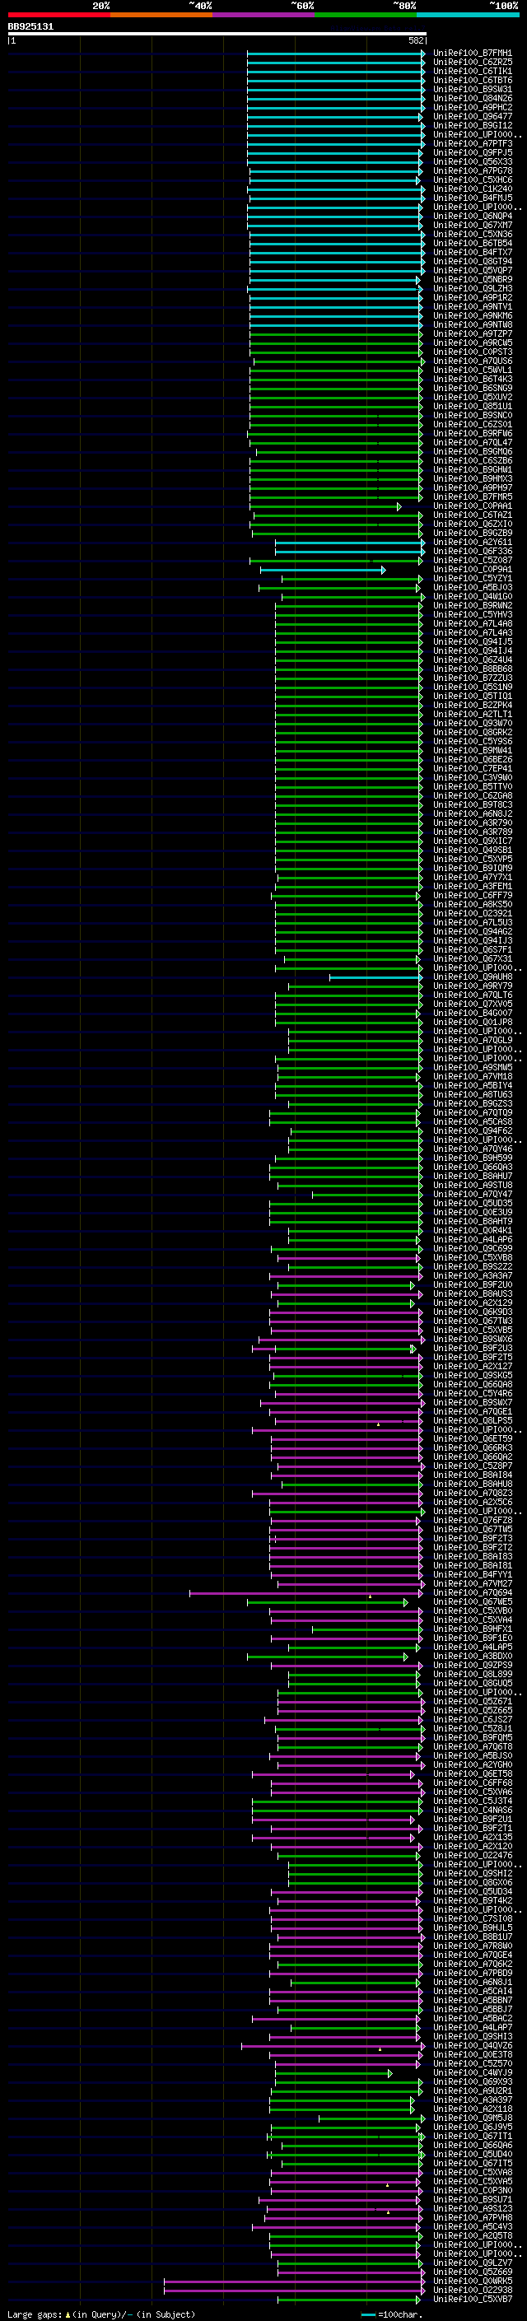Click the green ~80% identity legend segment
Screen dimensions: 527x2321
pos(366,15)
